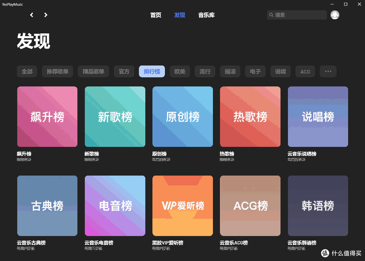Open the user avatar menu
The image size is (365, 261).
(x=335, y=15)
